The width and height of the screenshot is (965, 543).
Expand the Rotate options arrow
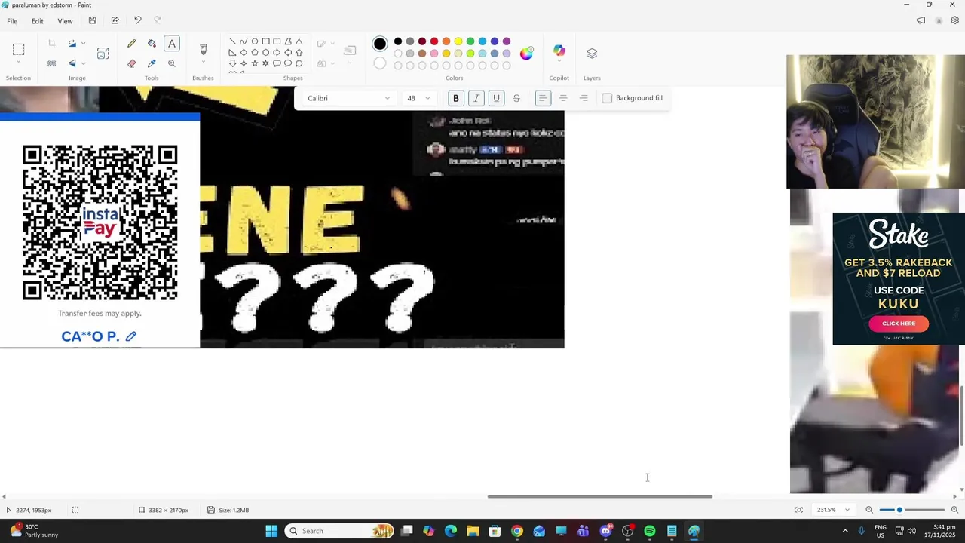(x=83, y=44)
